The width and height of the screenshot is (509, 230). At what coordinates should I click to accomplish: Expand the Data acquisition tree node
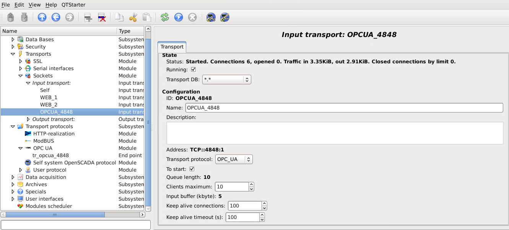point(13,177)
